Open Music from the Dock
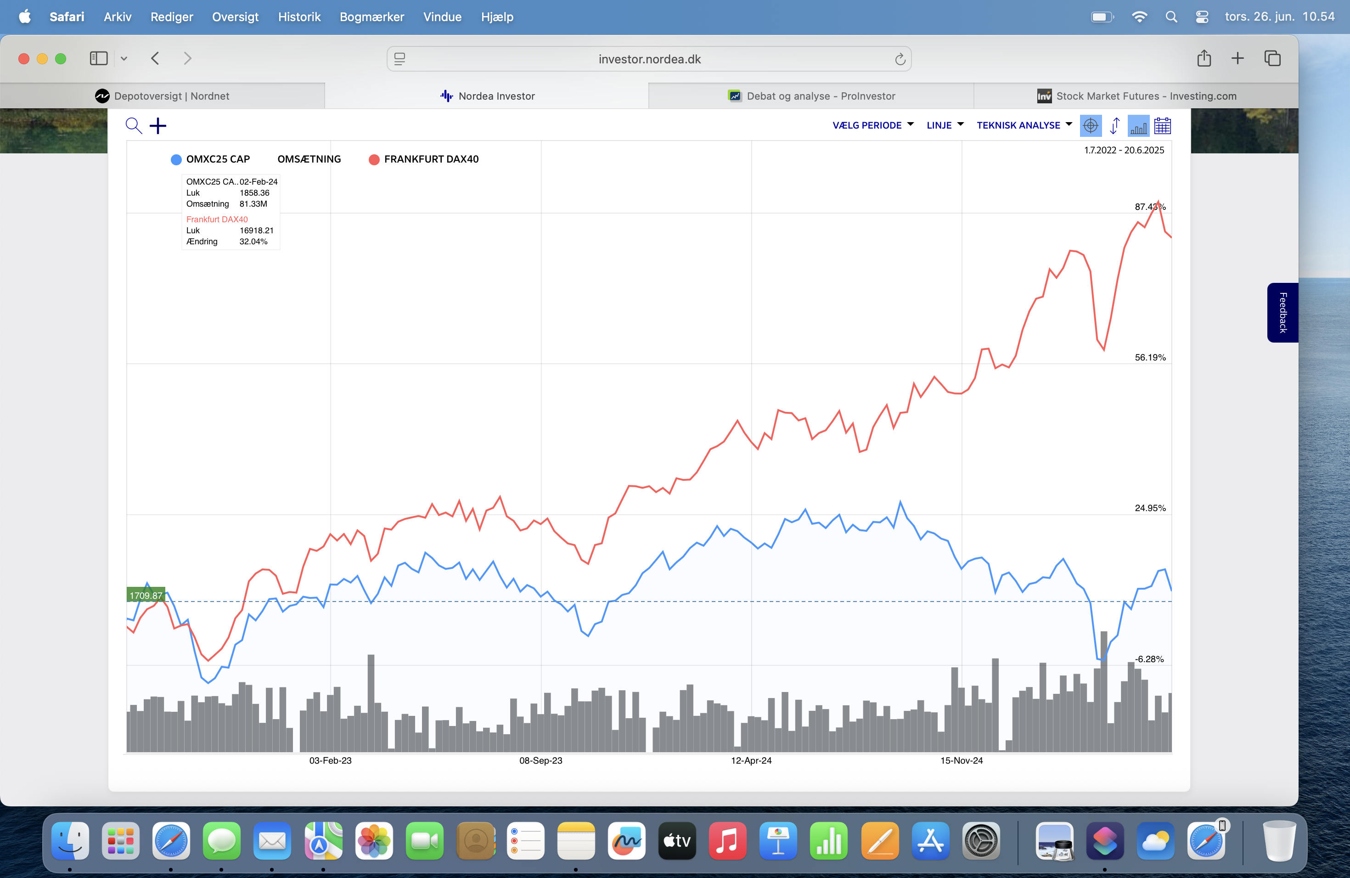1350x878 pixels. (728, 840)
